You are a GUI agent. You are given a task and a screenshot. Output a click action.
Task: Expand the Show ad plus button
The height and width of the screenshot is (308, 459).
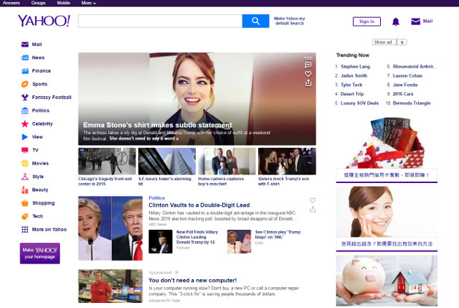(402, 42)
